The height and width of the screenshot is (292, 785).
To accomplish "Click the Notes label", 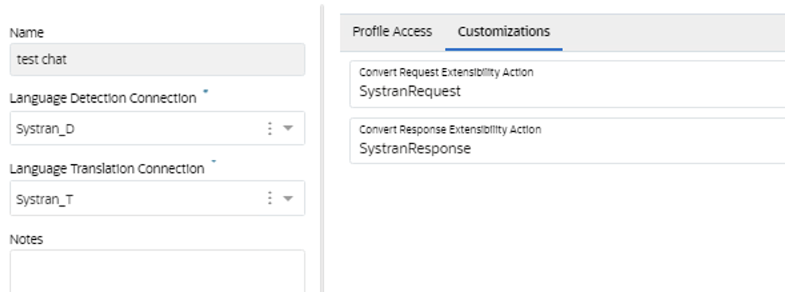I will 27,239.
